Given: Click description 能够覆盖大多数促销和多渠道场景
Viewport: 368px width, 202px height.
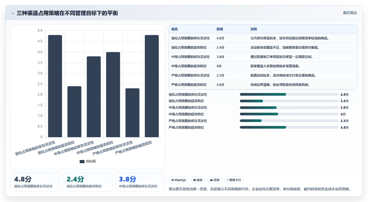Looking at the screenshot, I should click(276, 66).
